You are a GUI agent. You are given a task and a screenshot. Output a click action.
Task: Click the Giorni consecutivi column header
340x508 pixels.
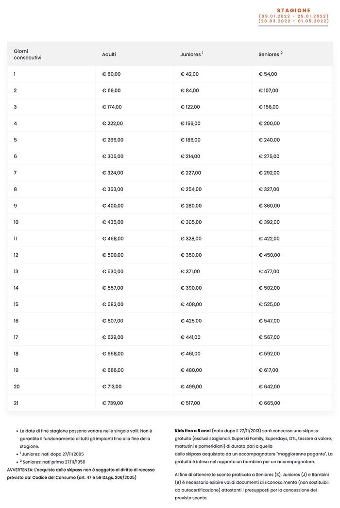click(x=28, y=54)
